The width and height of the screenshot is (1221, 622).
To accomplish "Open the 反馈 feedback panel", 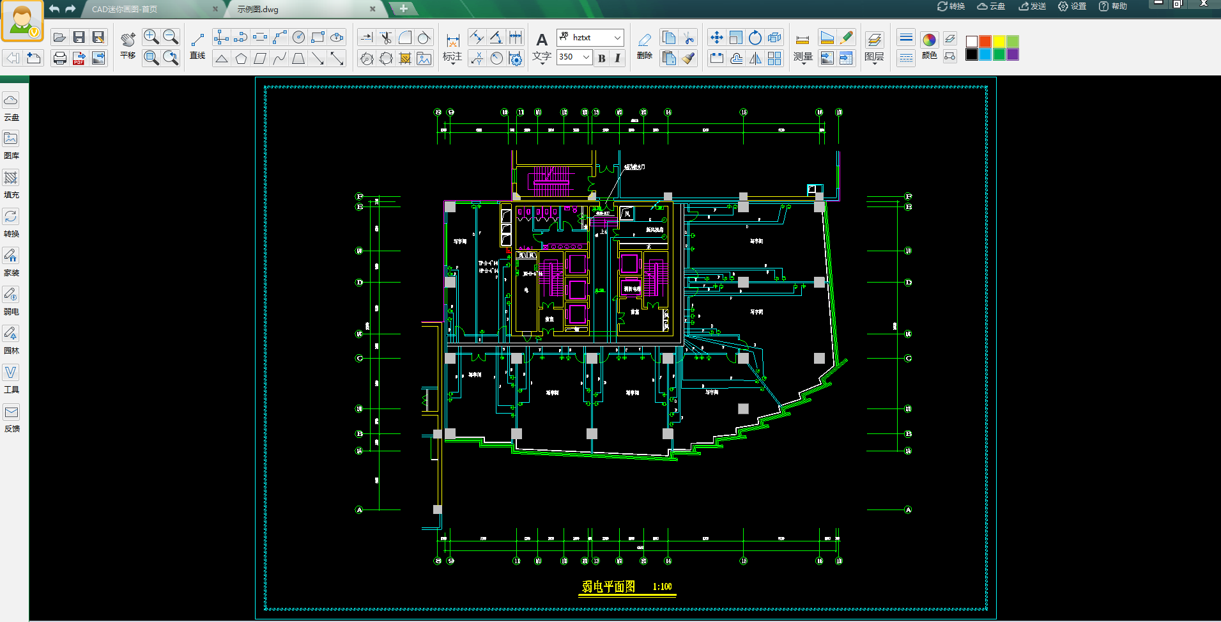I will pos(11,419).
